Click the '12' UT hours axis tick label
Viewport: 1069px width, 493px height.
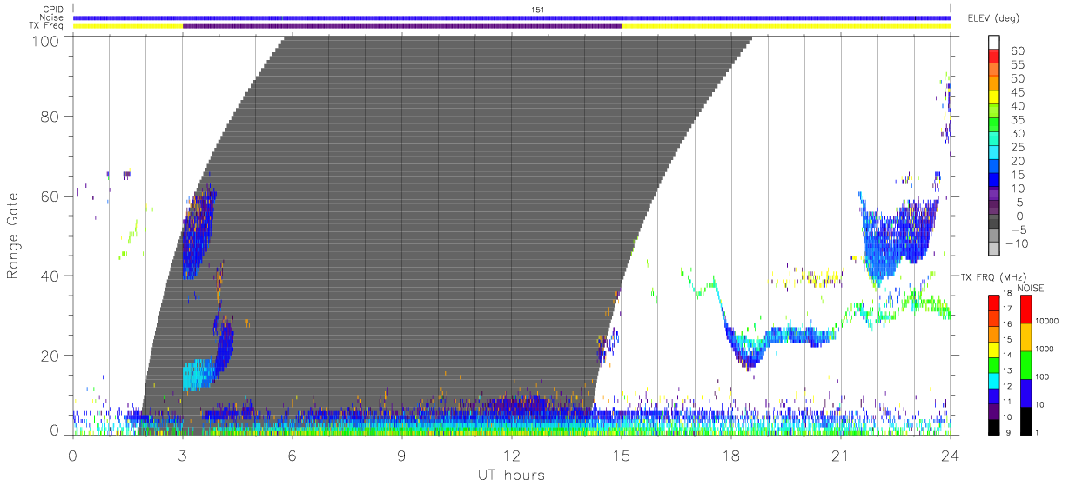tap(511, 455)
